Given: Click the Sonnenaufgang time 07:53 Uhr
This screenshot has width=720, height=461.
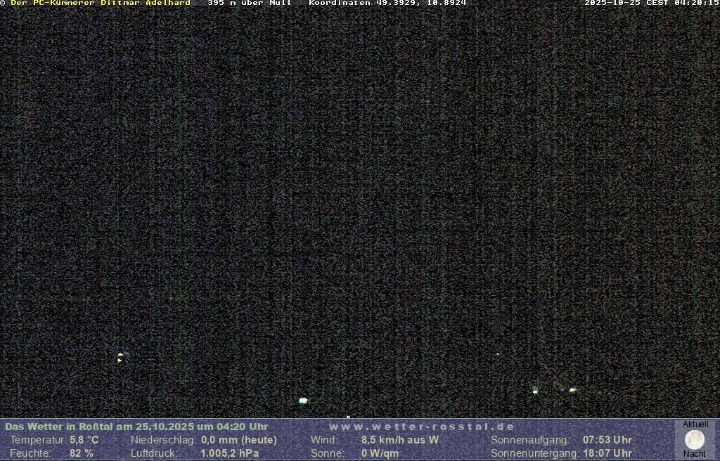Looking at the screenshot, I should 607,440.
